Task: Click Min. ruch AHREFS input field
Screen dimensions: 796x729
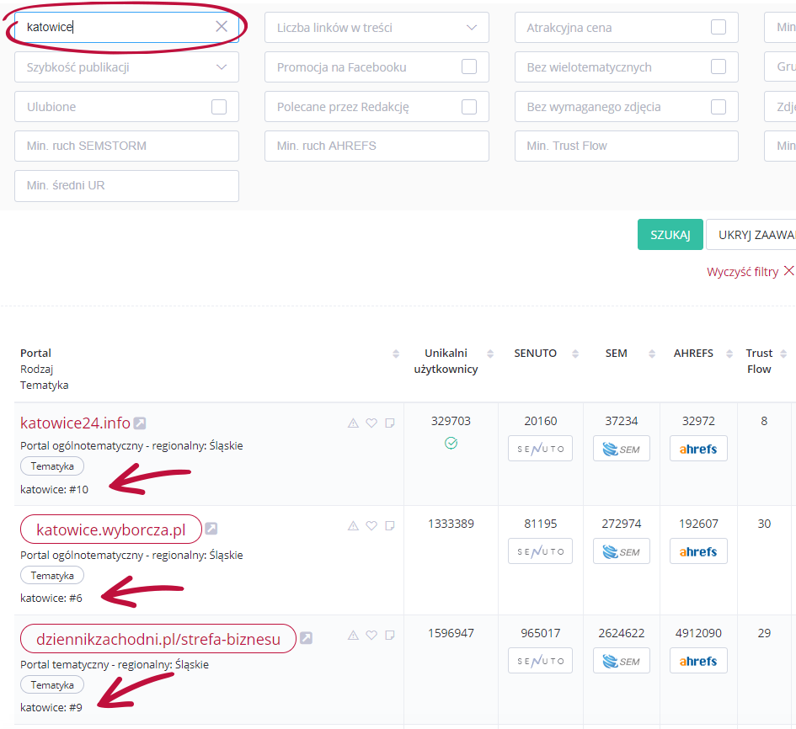Action: point(377,146)
